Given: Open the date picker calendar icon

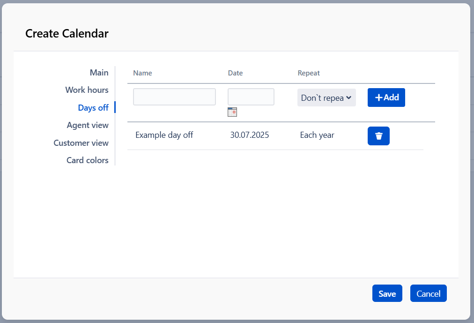Looking at the screenshot, I should point(232,112).
